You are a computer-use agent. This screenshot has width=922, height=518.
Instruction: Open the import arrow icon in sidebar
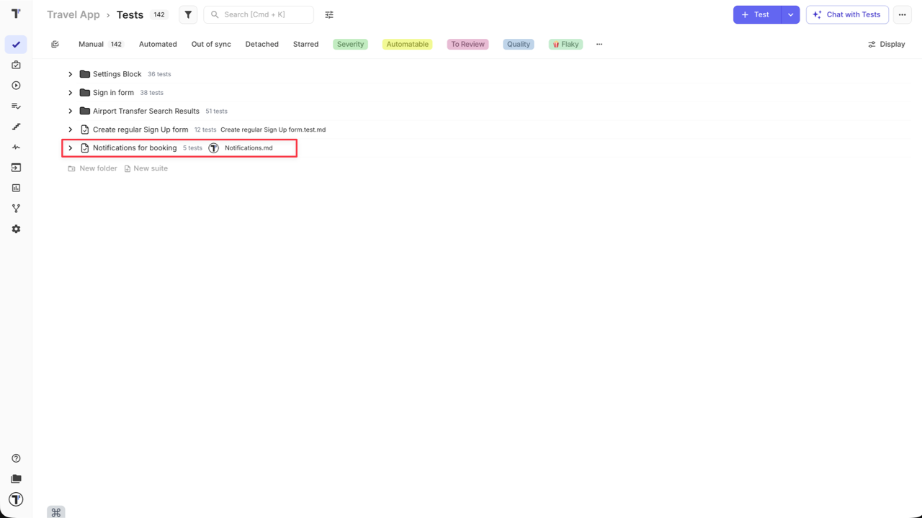point(16,167)
